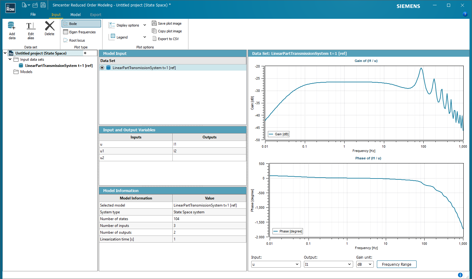Open the Output combo box showing I1

click(328, 264)
